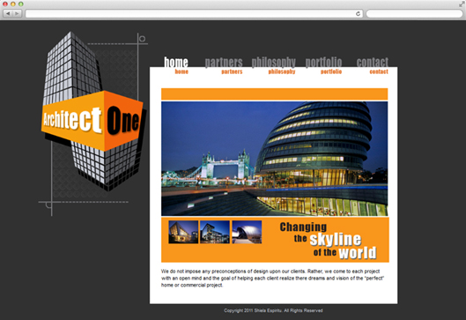Select the middle glass building thumbnail
The image size is (466, 320).
(215, 232)
